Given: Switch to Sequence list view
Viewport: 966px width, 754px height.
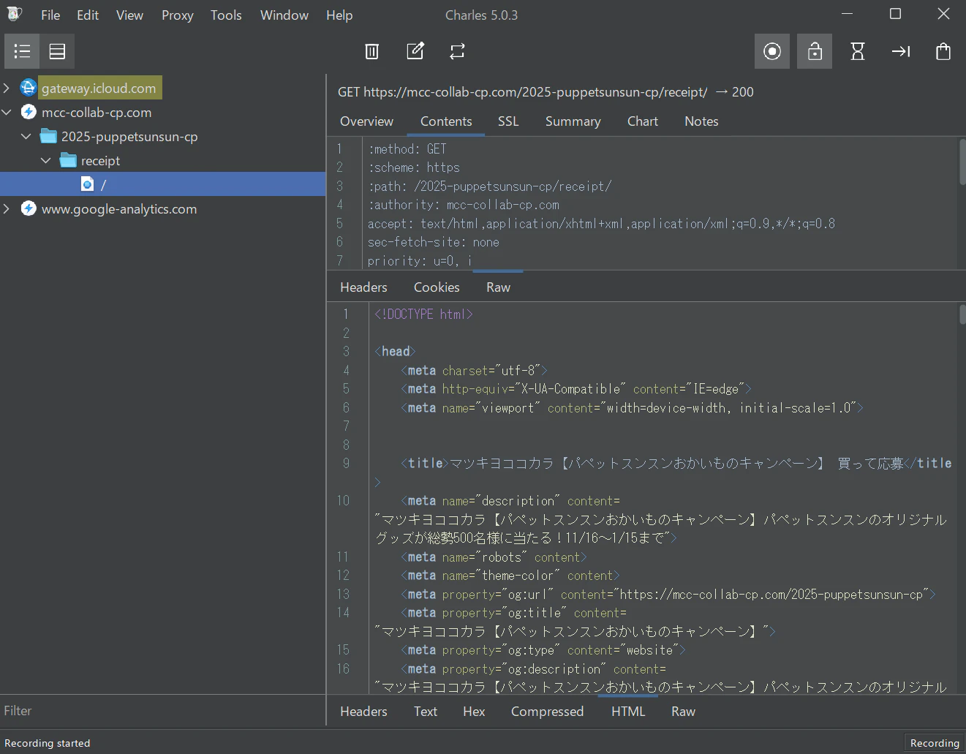Looking at the screenshot, I should 57,51.
